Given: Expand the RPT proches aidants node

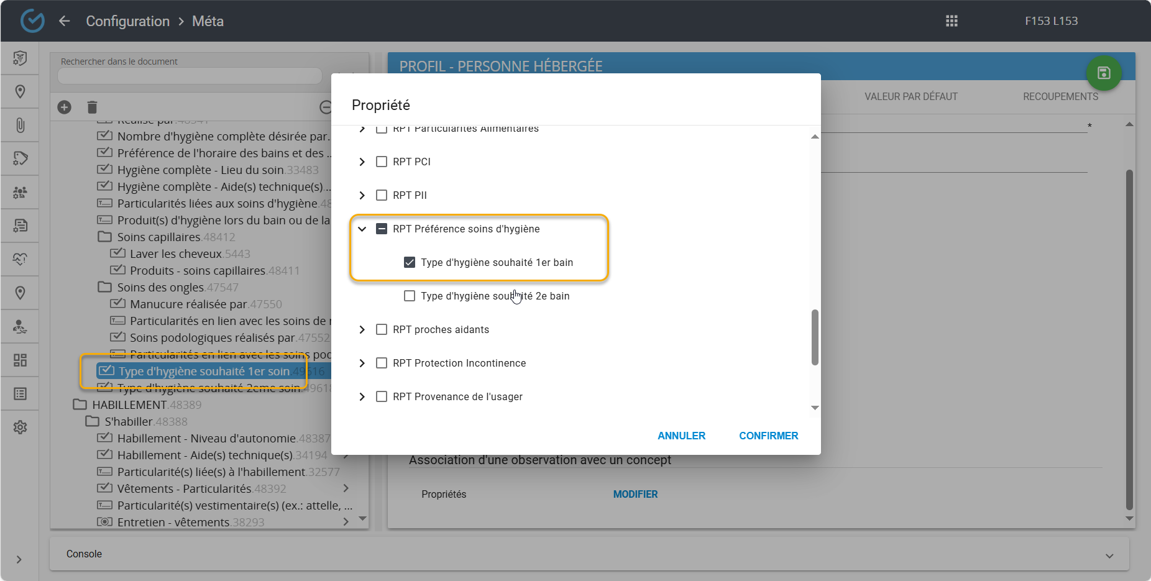Looking at the screenshot, I should tap(362, 329).
